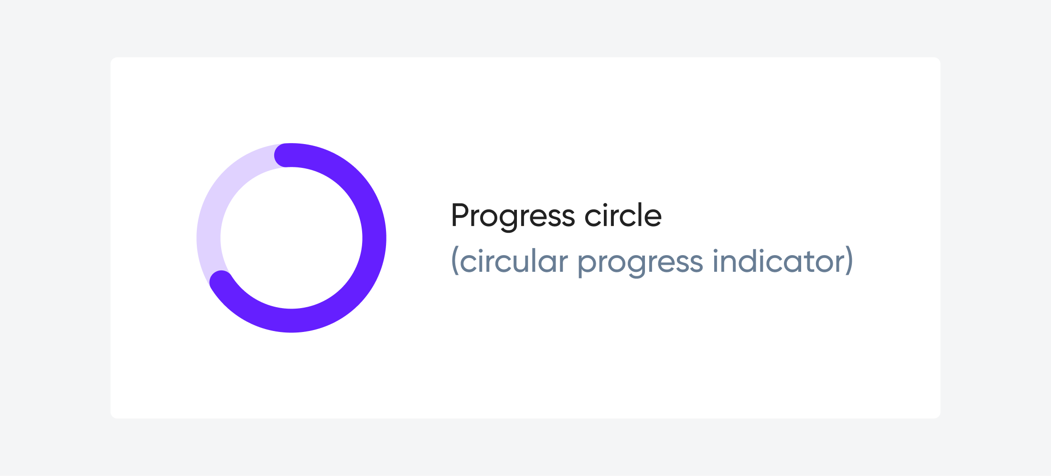
Task: Click the empty white center of the ring
Action: coord(291,238)
